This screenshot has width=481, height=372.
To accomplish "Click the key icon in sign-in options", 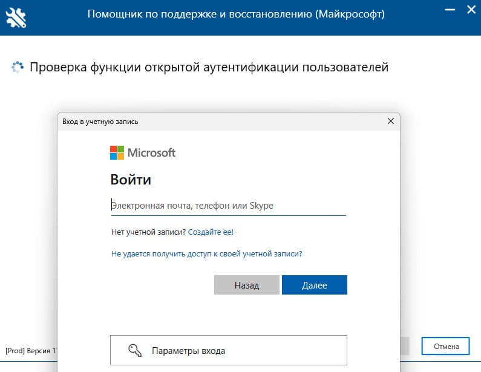I will (135, 350).
